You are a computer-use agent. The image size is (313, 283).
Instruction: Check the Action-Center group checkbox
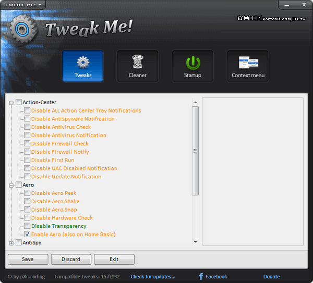(x=19, y=102)
